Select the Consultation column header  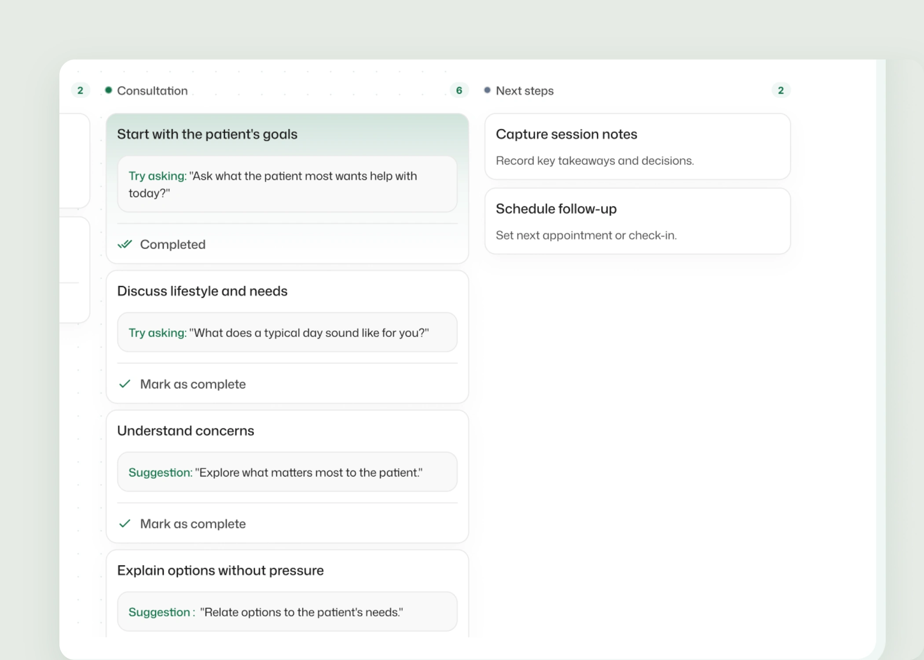152,91
